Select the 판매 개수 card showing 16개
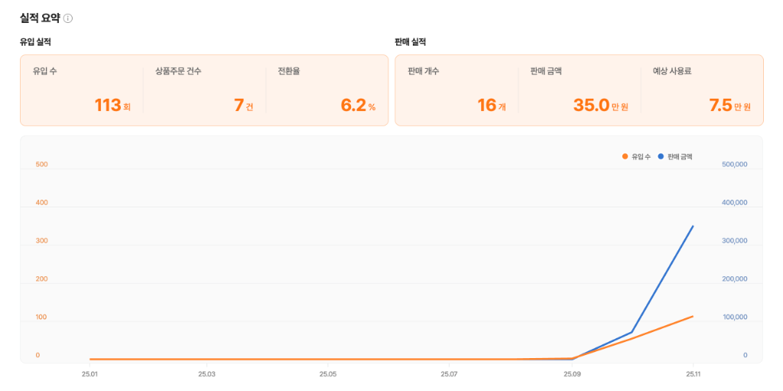Image resolution: width=783 pixels, height=391 pixels. [456, 90]
